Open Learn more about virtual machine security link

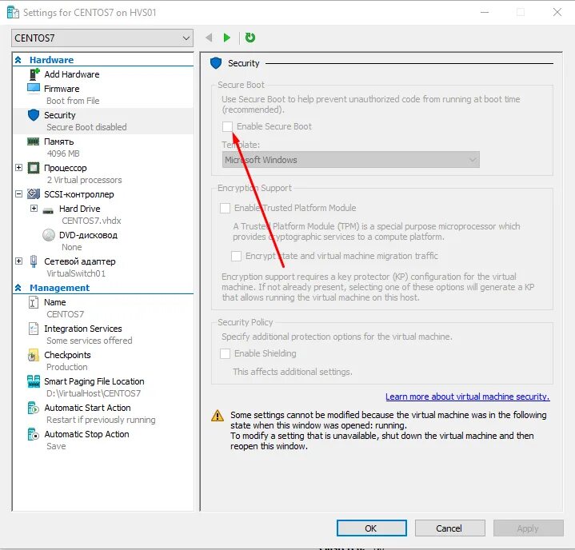(x=468, y=397)
